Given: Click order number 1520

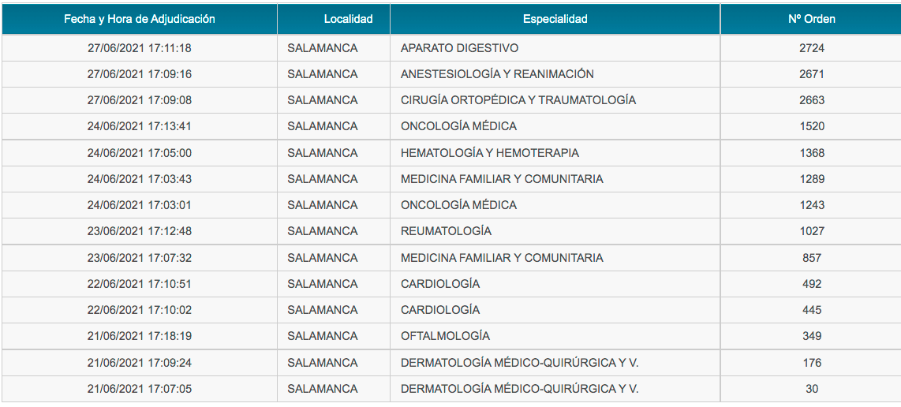Looking at the screenshot, I should pos(811,126).
